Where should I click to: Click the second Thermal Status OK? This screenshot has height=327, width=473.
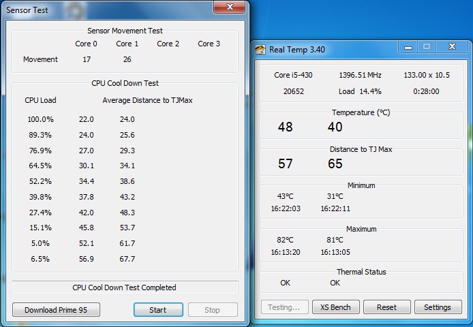(x=335, y=283)
